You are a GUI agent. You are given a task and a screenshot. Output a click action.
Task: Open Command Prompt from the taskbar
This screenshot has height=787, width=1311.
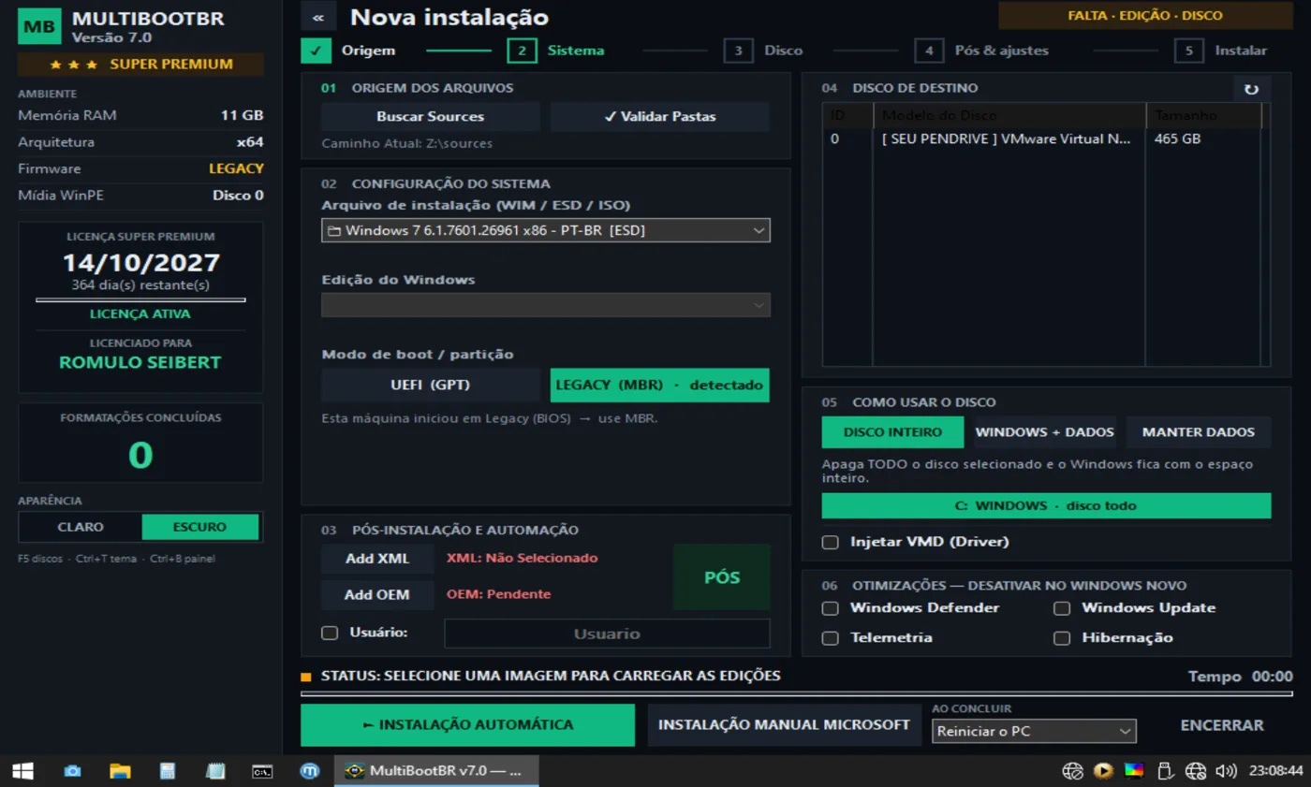point(263,771)
